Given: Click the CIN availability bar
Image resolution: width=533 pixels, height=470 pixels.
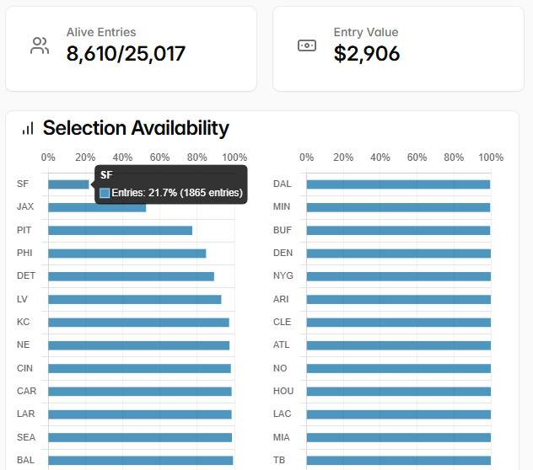Looking at the screenshot, I should point(139,368).
